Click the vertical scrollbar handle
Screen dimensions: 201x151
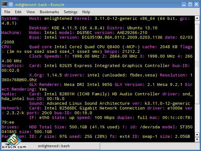coord(197,64)
